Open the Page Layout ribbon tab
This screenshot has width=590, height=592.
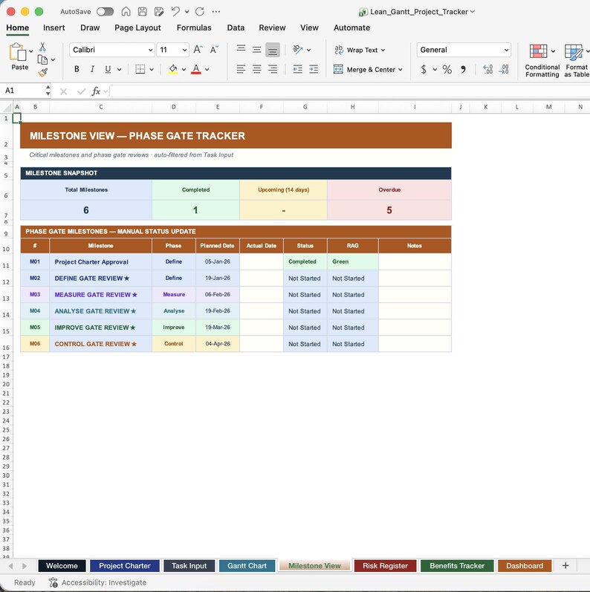[x=137, y=27]
